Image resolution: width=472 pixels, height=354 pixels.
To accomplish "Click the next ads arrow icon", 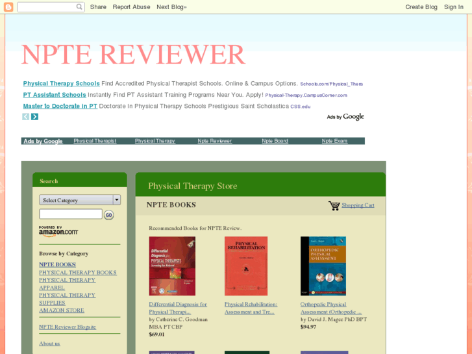I will [34, 117].
